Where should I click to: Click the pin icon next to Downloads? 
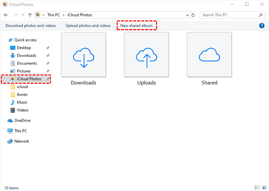pos(48,56)
